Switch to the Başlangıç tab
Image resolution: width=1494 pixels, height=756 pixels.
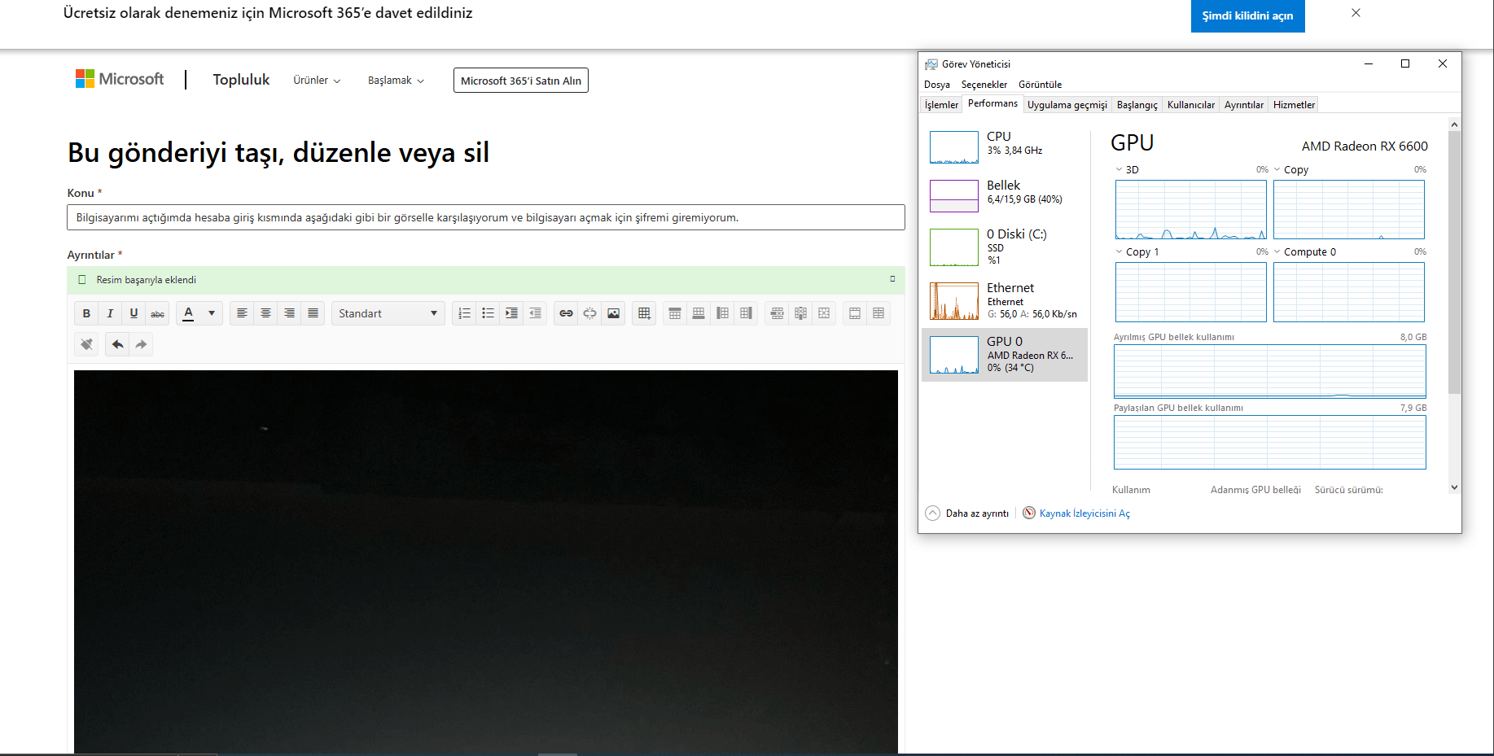point(1137,105)
